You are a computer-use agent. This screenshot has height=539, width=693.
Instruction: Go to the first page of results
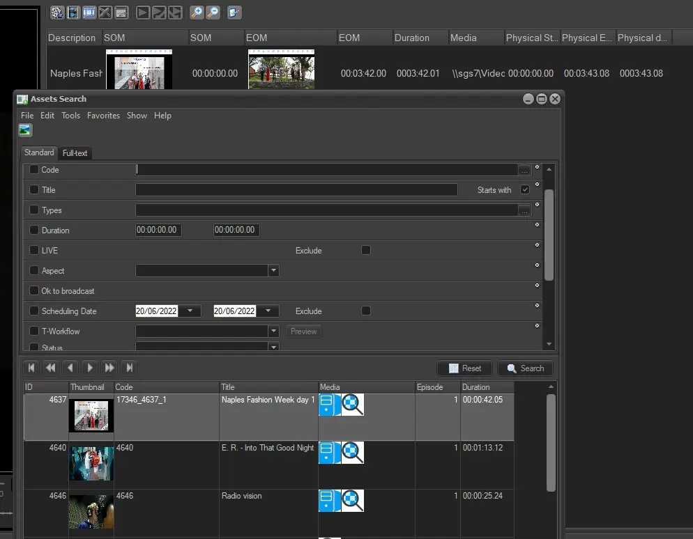(x=31, y=368)
